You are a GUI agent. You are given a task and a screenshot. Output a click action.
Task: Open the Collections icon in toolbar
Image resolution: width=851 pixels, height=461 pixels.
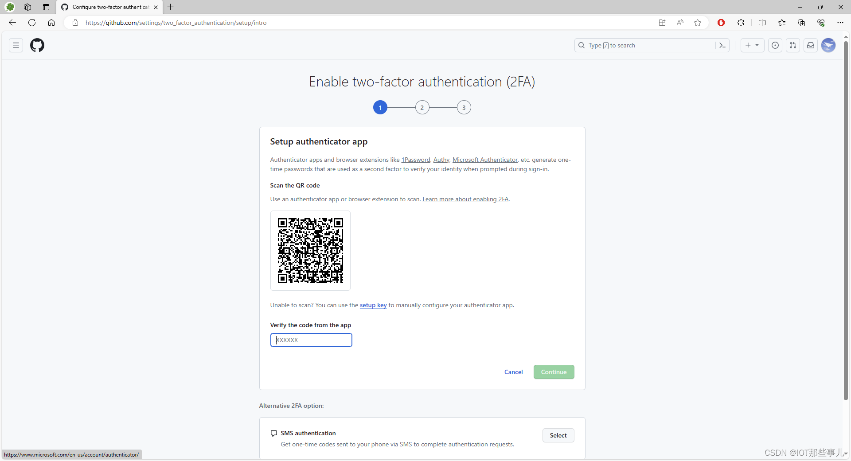click(801, 23)
